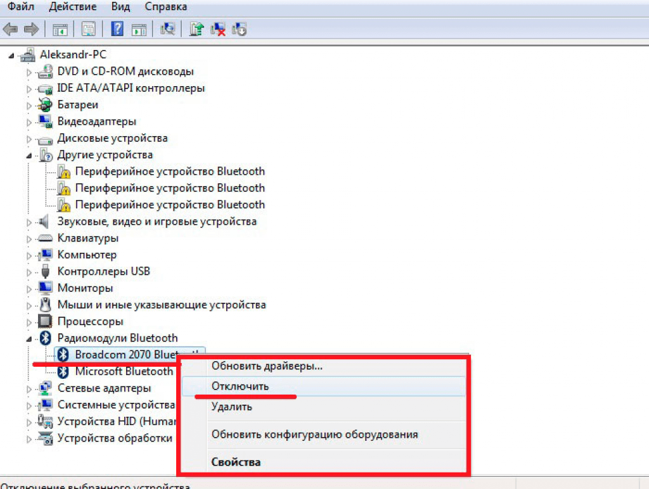Click the Радиомодули Bluetooth category icon
The width and height of the screenshot is (649, 489).
[45, 338]
